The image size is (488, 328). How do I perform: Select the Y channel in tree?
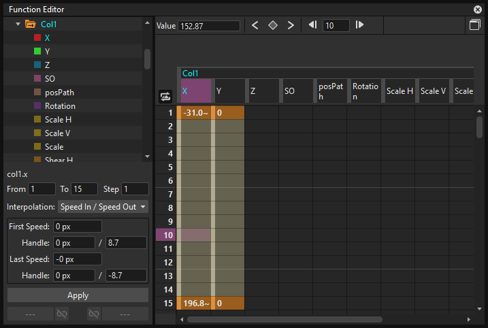tap(48, 51)
